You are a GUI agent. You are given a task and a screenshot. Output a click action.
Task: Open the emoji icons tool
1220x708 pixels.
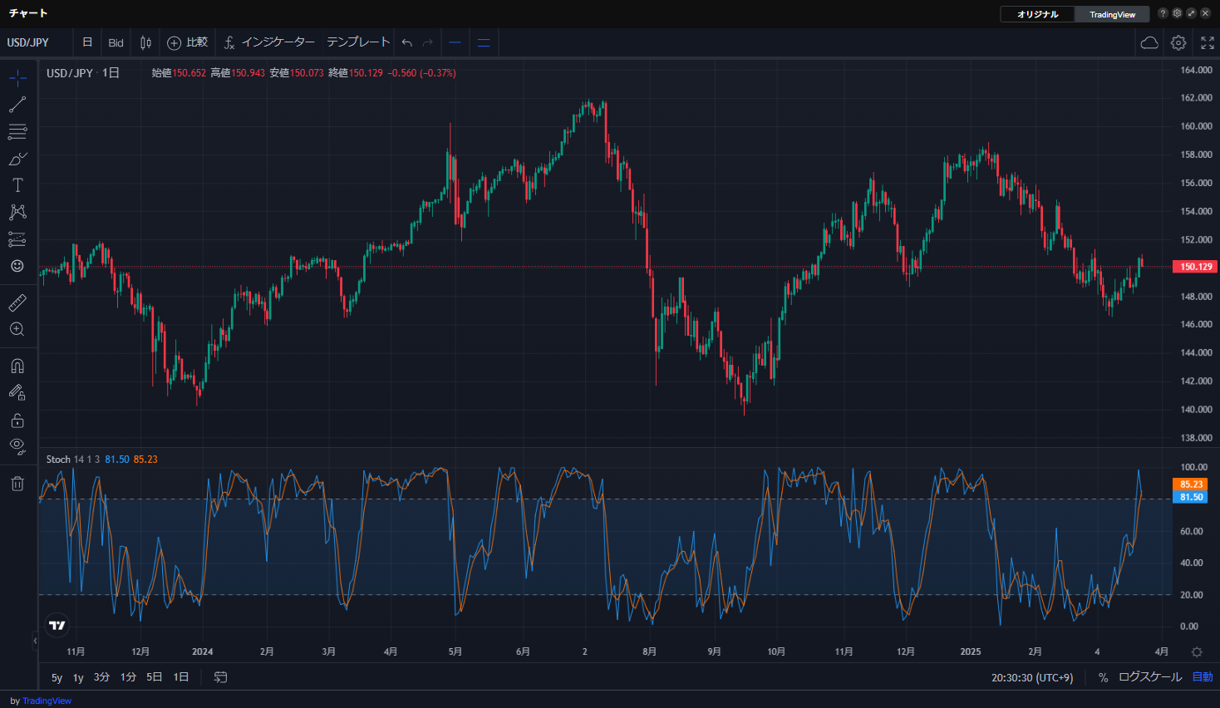[17, 266]
